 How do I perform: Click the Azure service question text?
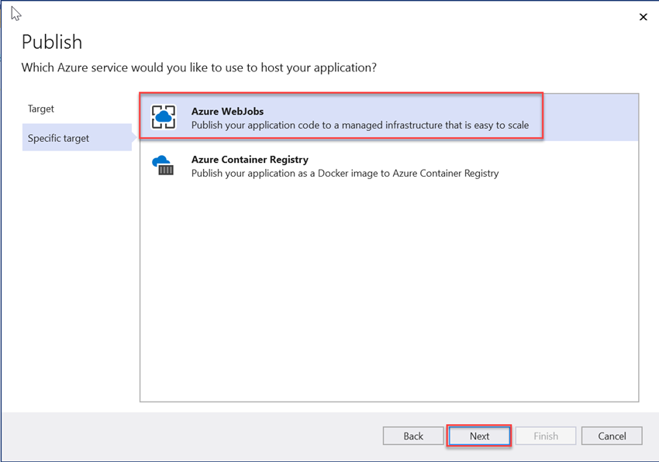tap(198, 67)
